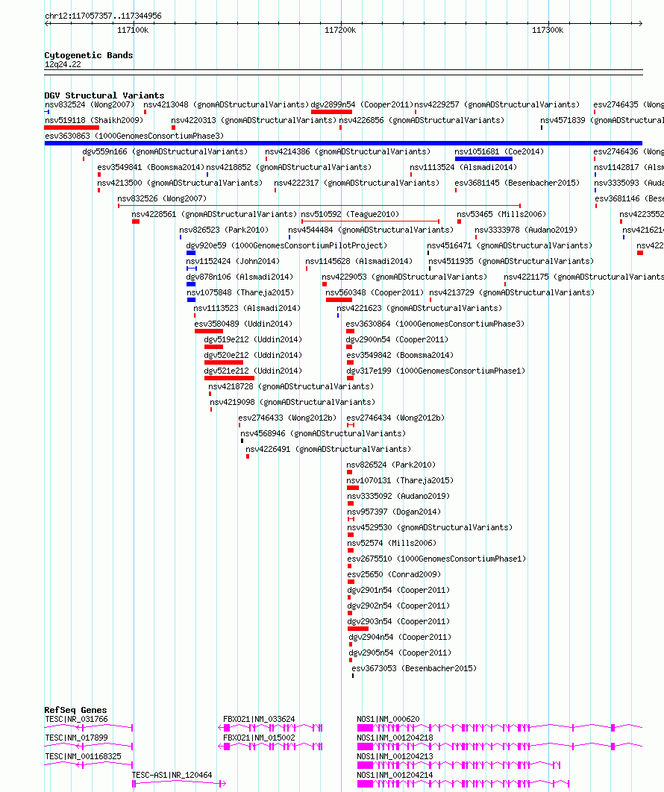Open variant nsv3335092 (Audano2019)
The height and width of the screenshot is (792, 664).
(x=398, y=496)
